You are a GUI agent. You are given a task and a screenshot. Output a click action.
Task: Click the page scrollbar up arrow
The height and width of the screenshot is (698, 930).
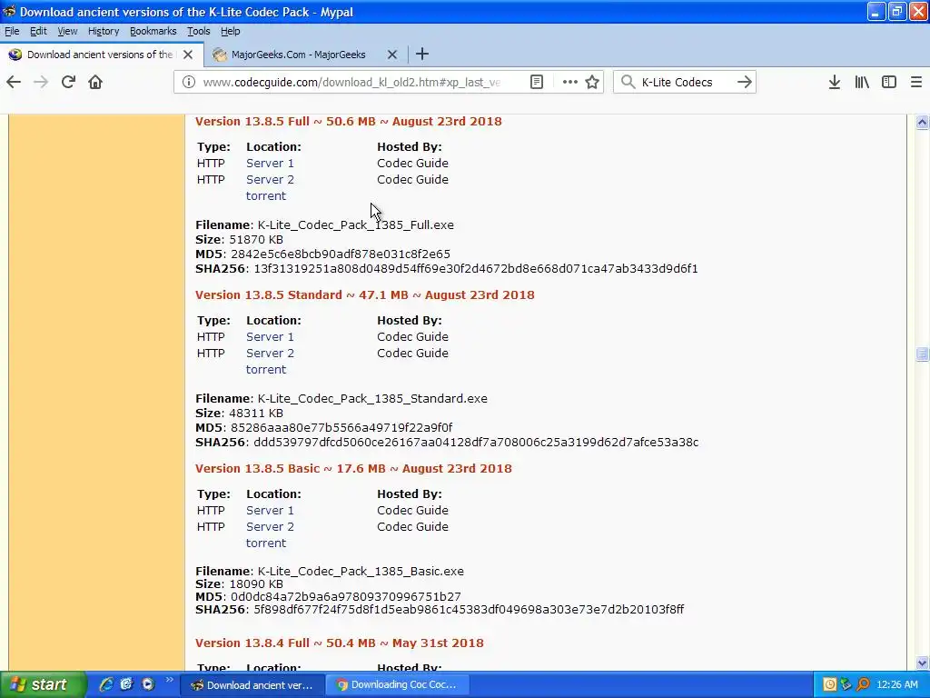(x=922, y=123)
